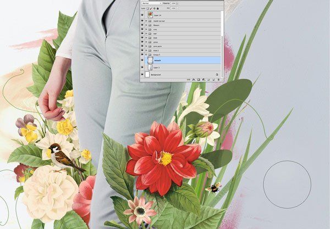Select the grass group name
The image size is (330, 229).
click(x=156, y=42)
